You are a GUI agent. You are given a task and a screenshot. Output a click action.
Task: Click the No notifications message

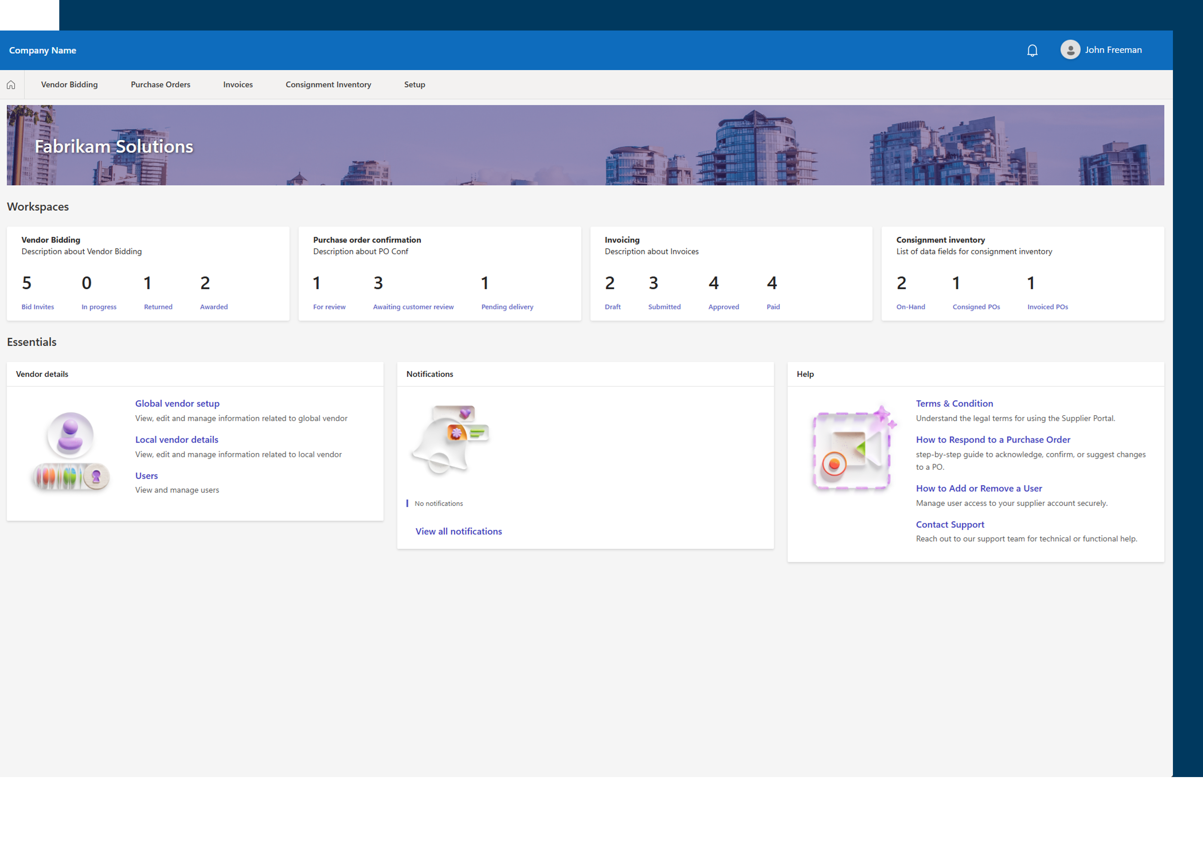click(x=439, y=503)
